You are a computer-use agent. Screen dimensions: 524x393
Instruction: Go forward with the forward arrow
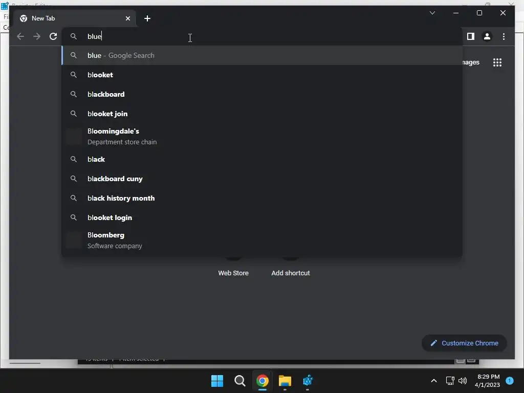(x=37, y=36)
